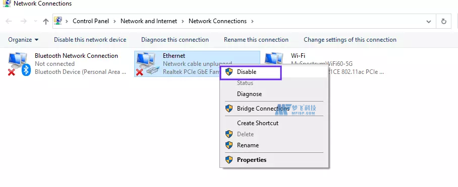Screen dimensions: 458x187
Task: Select the Ethernet adapter icon
Action: click(x=147, y=64)
